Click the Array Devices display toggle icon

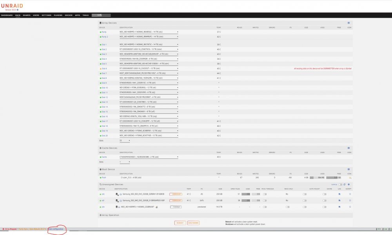click(x=348, y=23)
